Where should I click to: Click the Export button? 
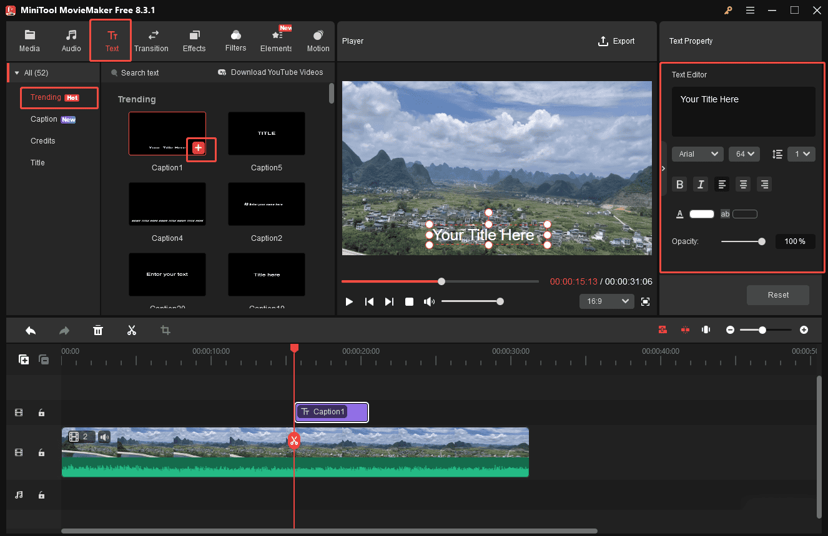tap(616, 41)
